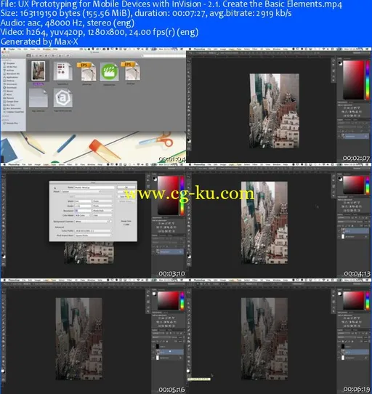Select the document file with red elements in Finder

point(62,72)
